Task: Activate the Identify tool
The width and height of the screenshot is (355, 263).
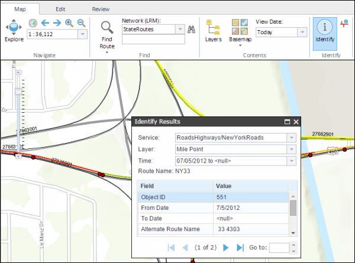Action: [324, 31]
